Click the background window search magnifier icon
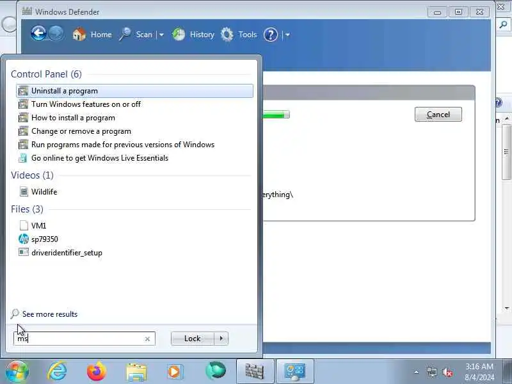 (503, 24)
